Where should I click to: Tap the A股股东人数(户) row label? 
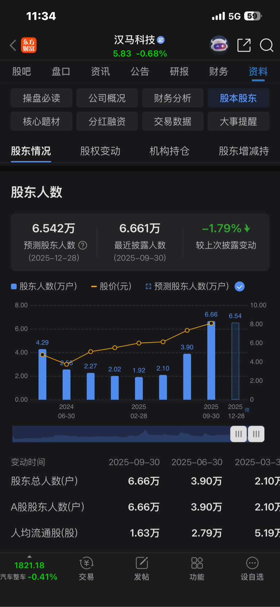pyautogui.click(x=48, y=507)
